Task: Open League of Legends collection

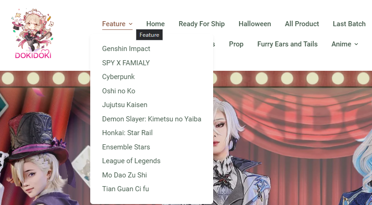Action: point(131,161)
